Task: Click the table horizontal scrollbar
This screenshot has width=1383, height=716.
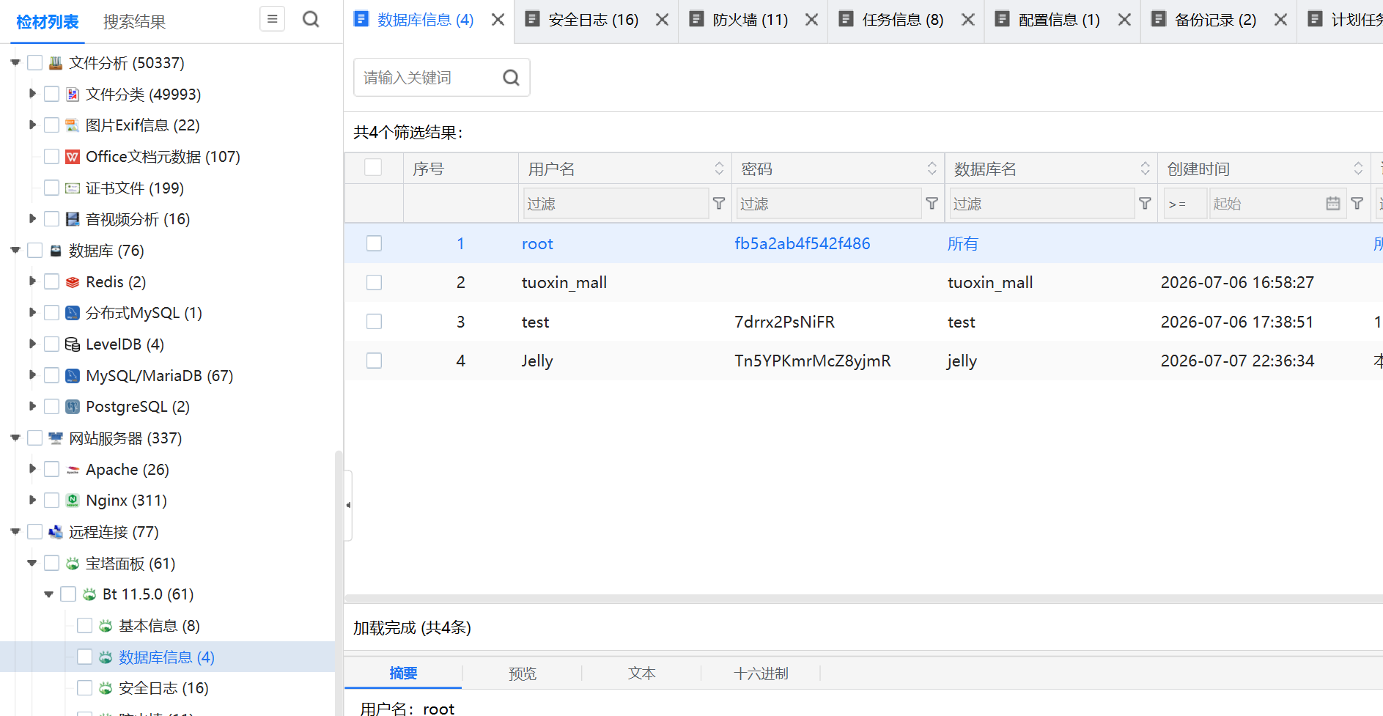Action: pos(863,599)
